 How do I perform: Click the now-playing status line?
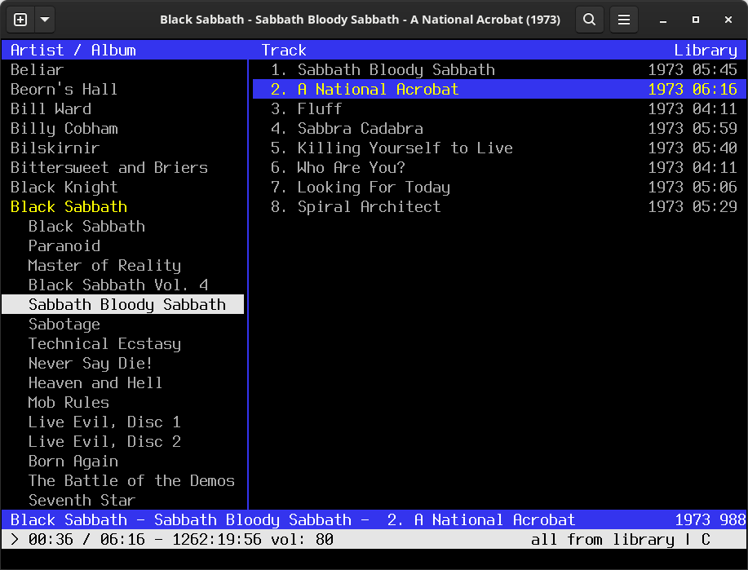[x=374, y=519]
